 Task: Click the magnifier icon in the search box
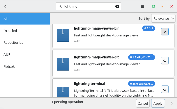pos(60,7)
